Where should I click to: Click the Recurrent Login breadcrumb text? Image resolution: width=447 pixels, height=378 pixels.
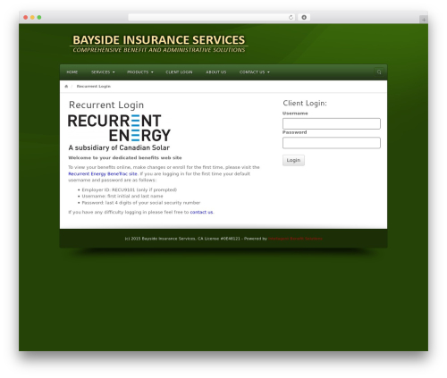click(x=94, y=87)
